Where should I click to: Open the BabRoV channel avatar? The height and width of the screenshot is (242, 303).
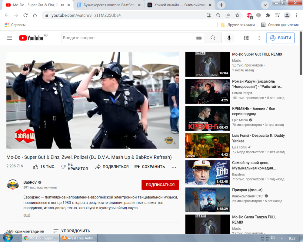(x=13, y=185)
